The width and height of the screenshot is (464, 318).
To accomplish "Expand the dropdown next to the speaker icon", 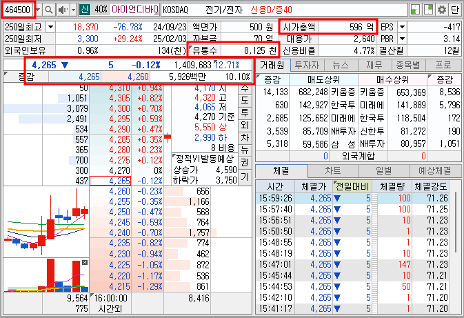I will (x=74, y=10).
